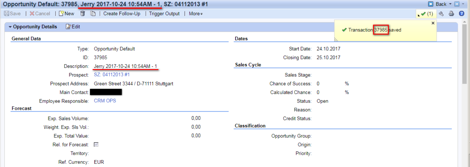
Task: Close the Transaction saved notification
Action: tap(433, 23)
